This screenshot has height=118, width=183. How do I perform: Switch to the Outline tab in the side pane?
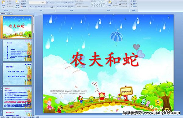(9, 13)
